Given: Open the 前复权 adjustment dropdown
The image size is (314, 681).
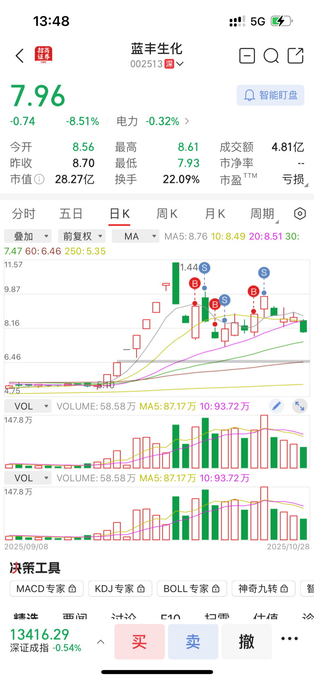Looking at the screenshot, I should coord(82,236).
